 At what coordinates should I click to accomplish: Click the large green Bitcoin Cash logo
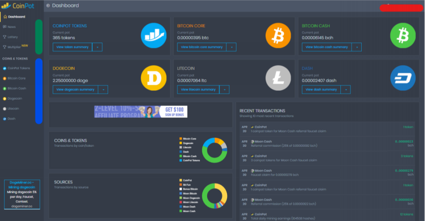(403, 35)
